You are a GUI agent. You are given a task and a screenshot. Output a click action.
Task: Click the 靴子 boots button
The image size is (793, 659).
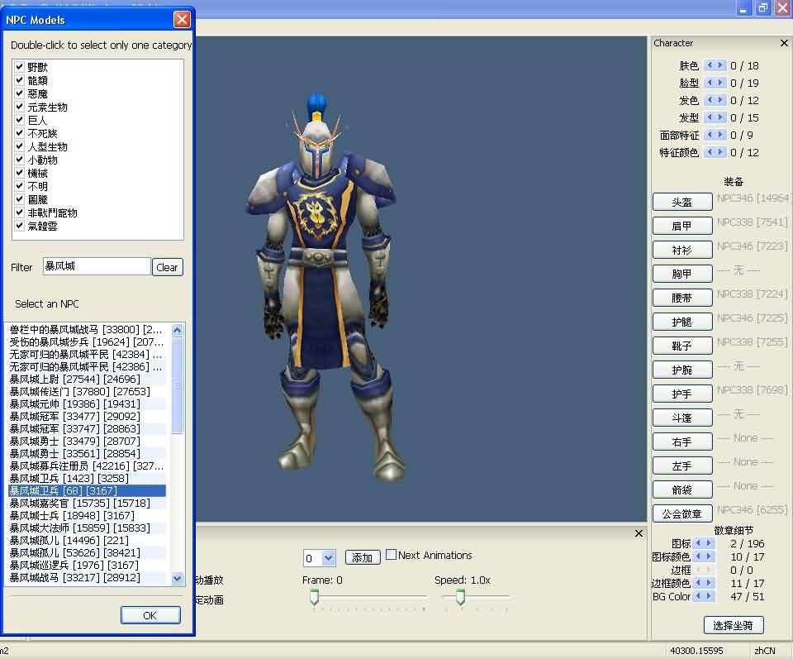pyautogui.click(x=682, y=346)
